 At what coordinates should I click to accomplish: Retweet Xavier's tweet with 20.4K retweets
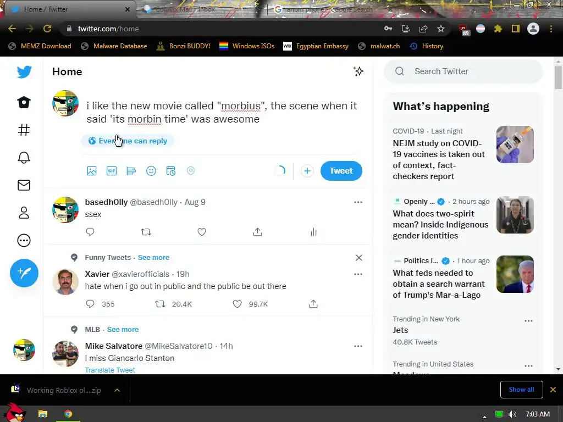(x=160, y=304)
